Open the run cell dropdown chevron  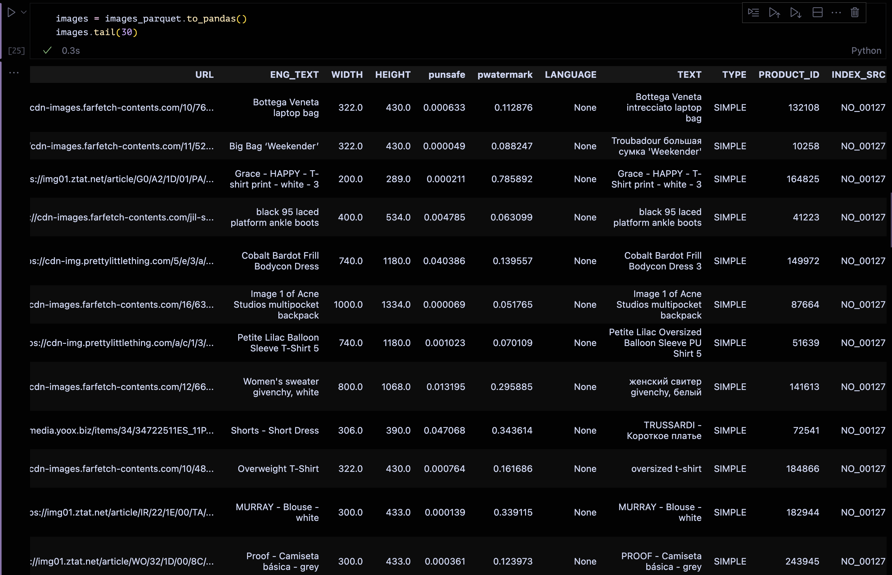tap(24, 12)
